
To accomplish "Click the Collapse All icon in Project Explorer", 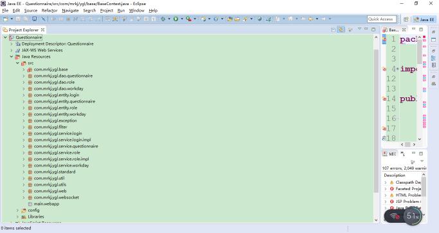I will point(333,29).
